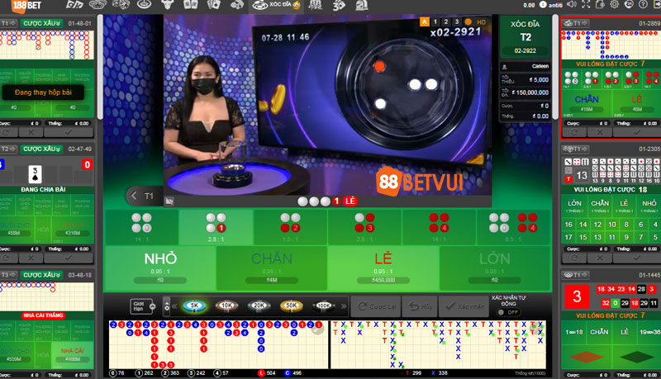This screenshot has width=661, height=379.
Task: Bet LỚN in the Sic Bo panel
Action: coord(574,206)
